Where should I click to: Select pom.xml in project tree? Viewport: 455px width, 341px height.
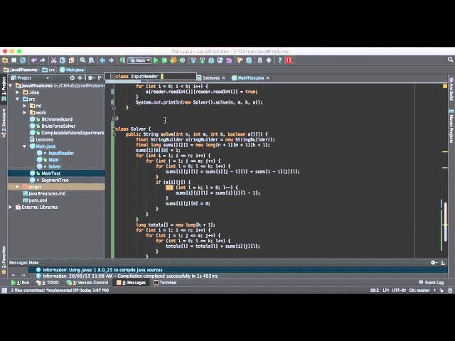(38, 200)
